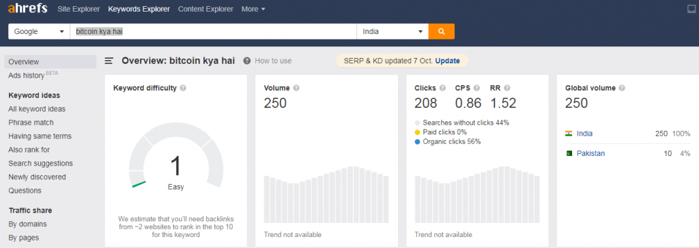Click the Volume trend bar chart
This screenshot has width=699, height=248.
(326, 195)
